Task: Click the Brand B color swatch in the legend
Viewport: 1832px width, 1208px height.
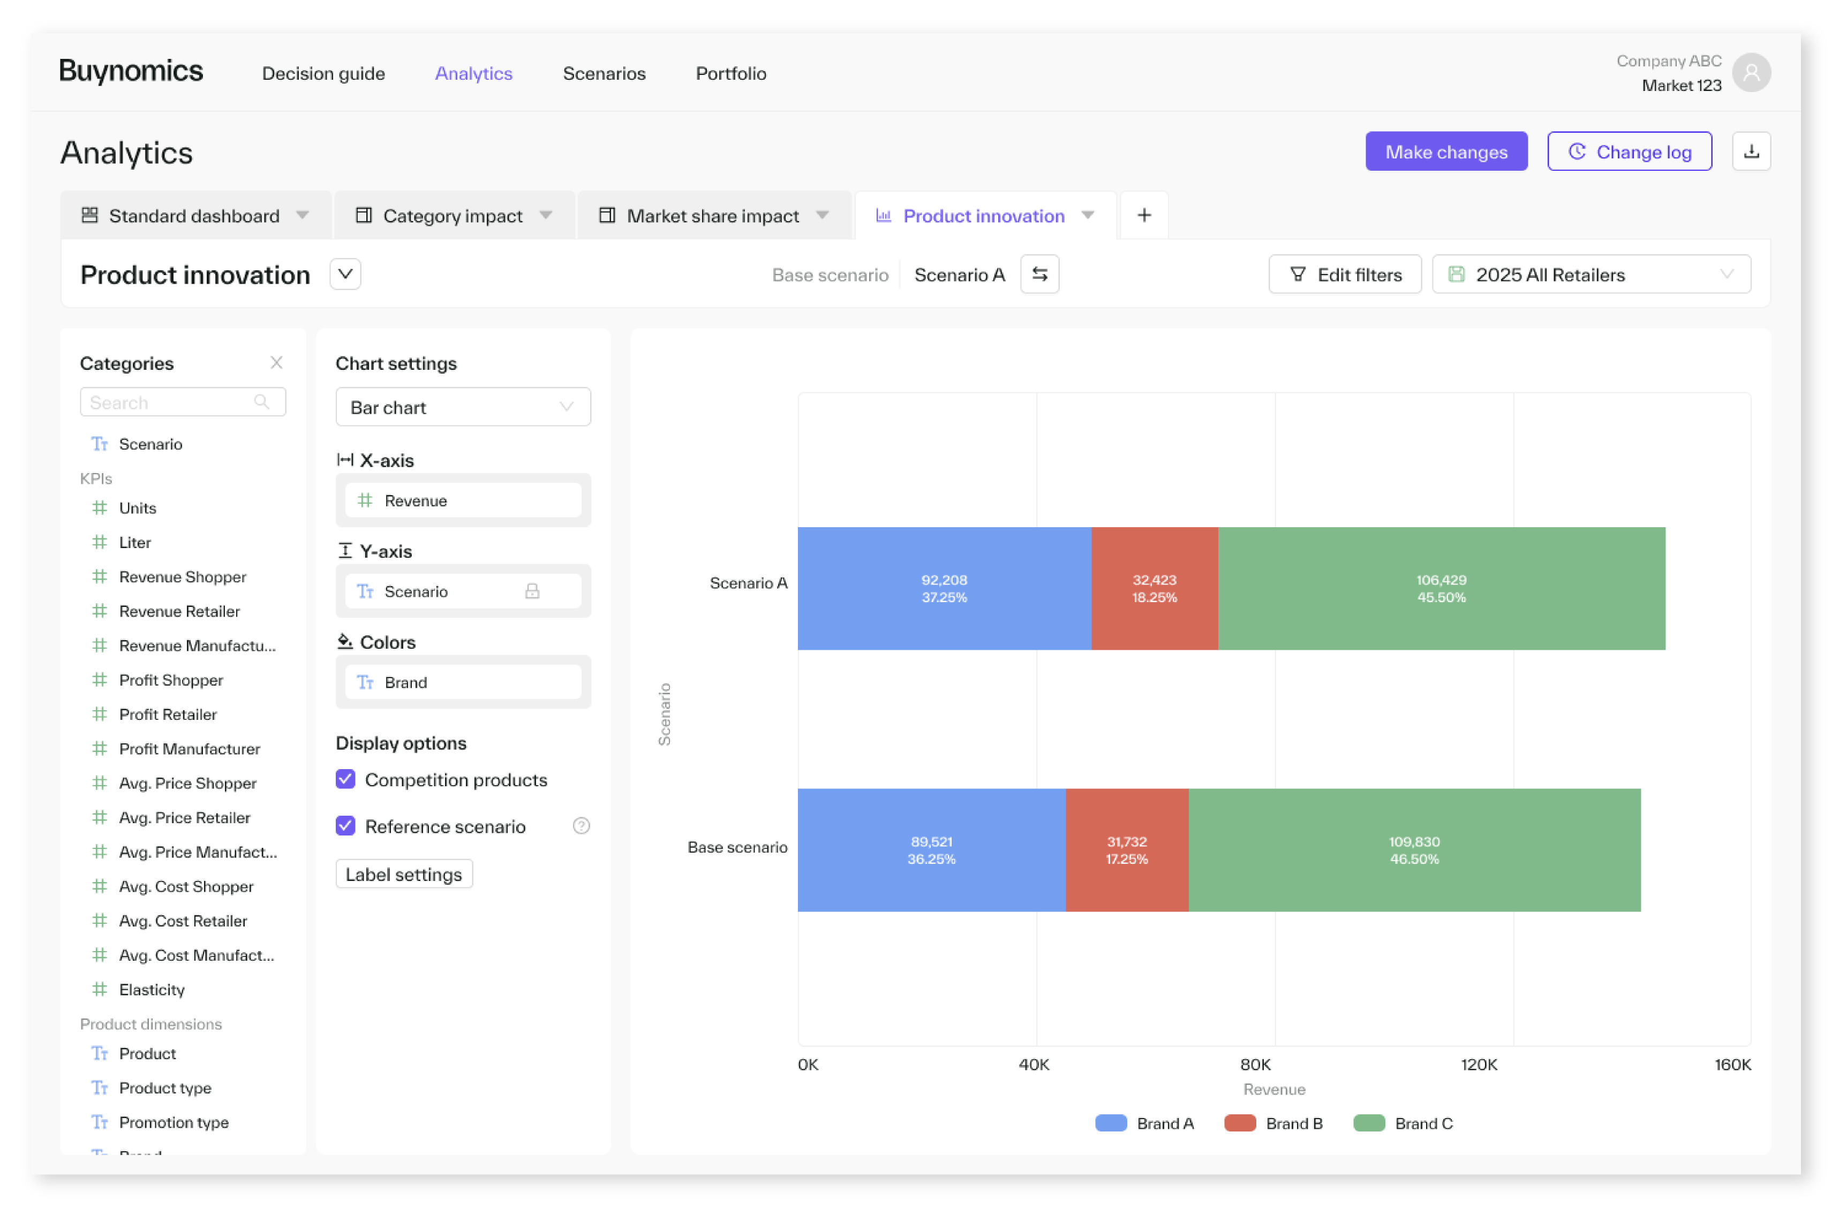Action: coord(1240,1123)
